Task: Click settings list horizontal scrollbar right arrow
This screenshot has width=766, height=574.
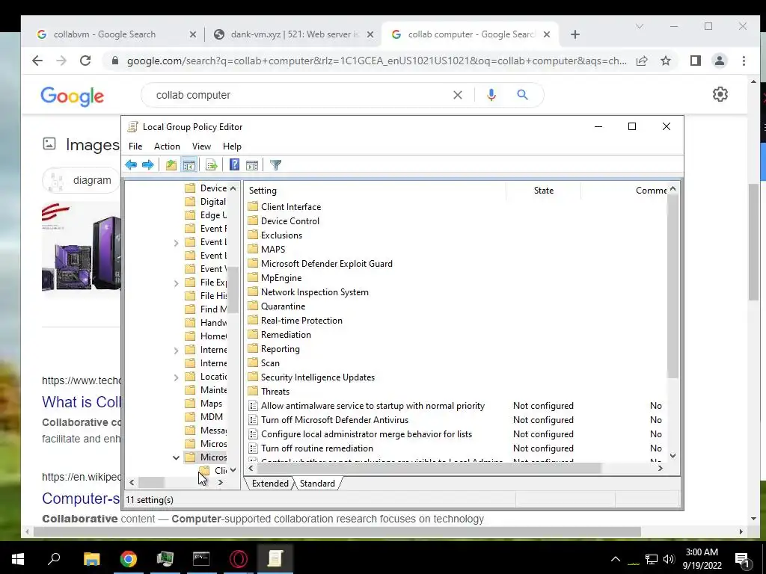Action: pyautogui.click(x=660, y=468)
